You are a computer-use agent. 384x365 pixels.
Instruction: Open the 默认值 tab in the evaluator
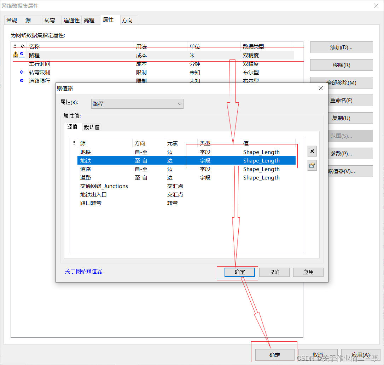92,127
